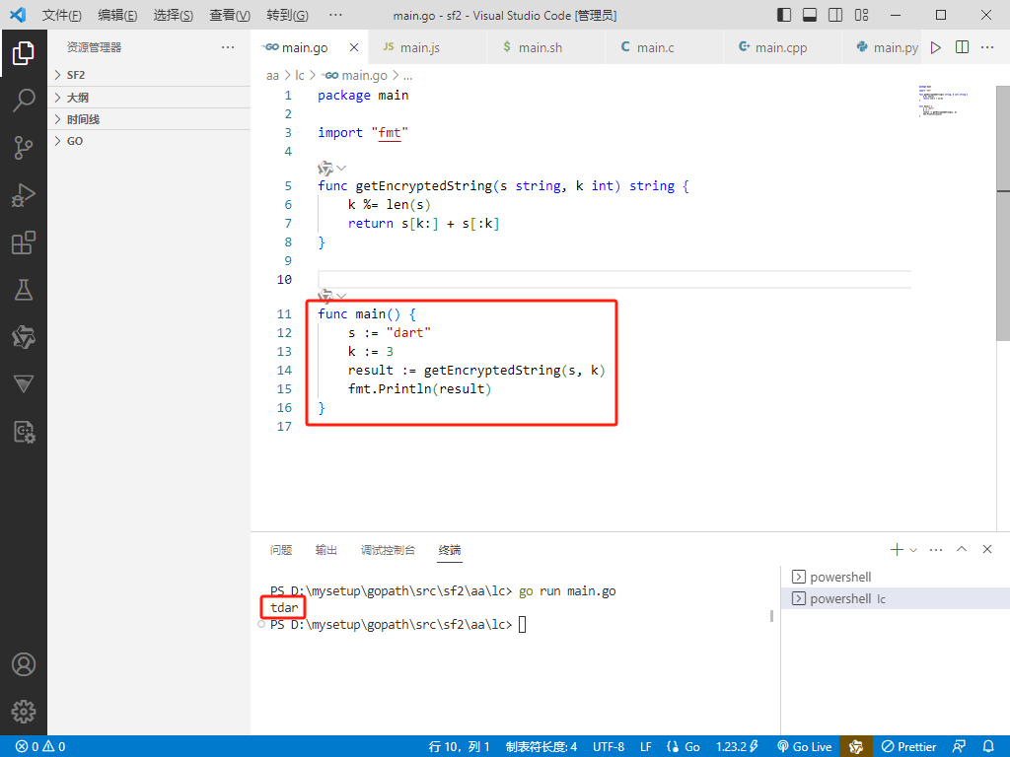This screenshot has height=757, width=1010.
Task: Open the 文件(F) menu
Action: tap(62, 15)
